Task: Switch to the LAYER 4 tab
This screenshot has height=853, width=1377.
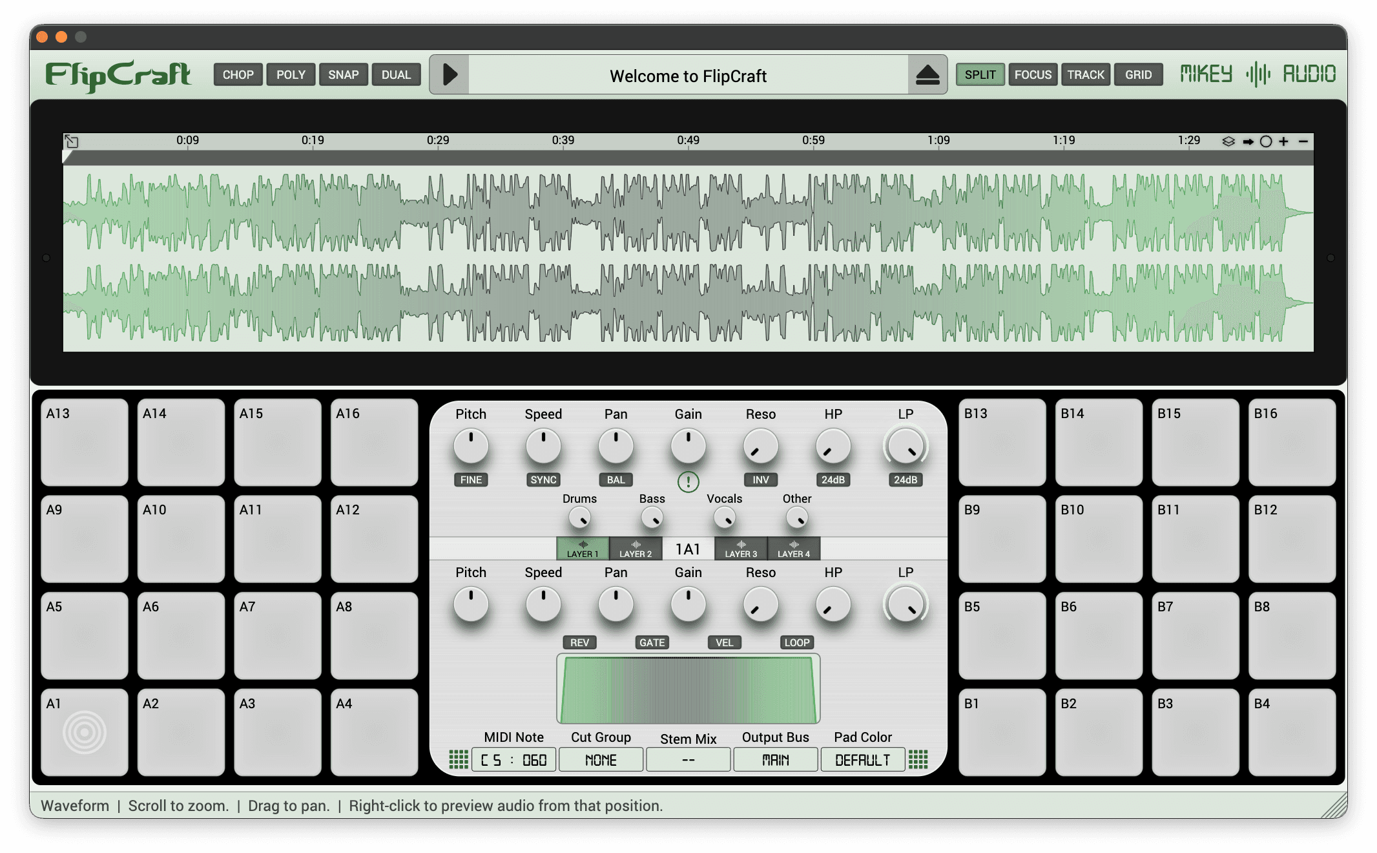Action: click(x=793, y=549)
